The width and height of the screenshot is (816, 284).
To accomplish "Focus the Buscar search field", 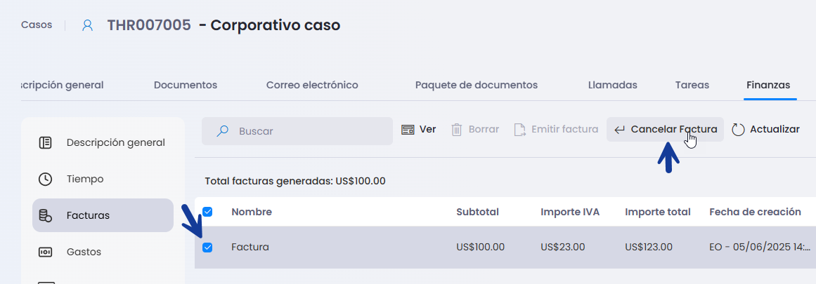I will 297,131.
